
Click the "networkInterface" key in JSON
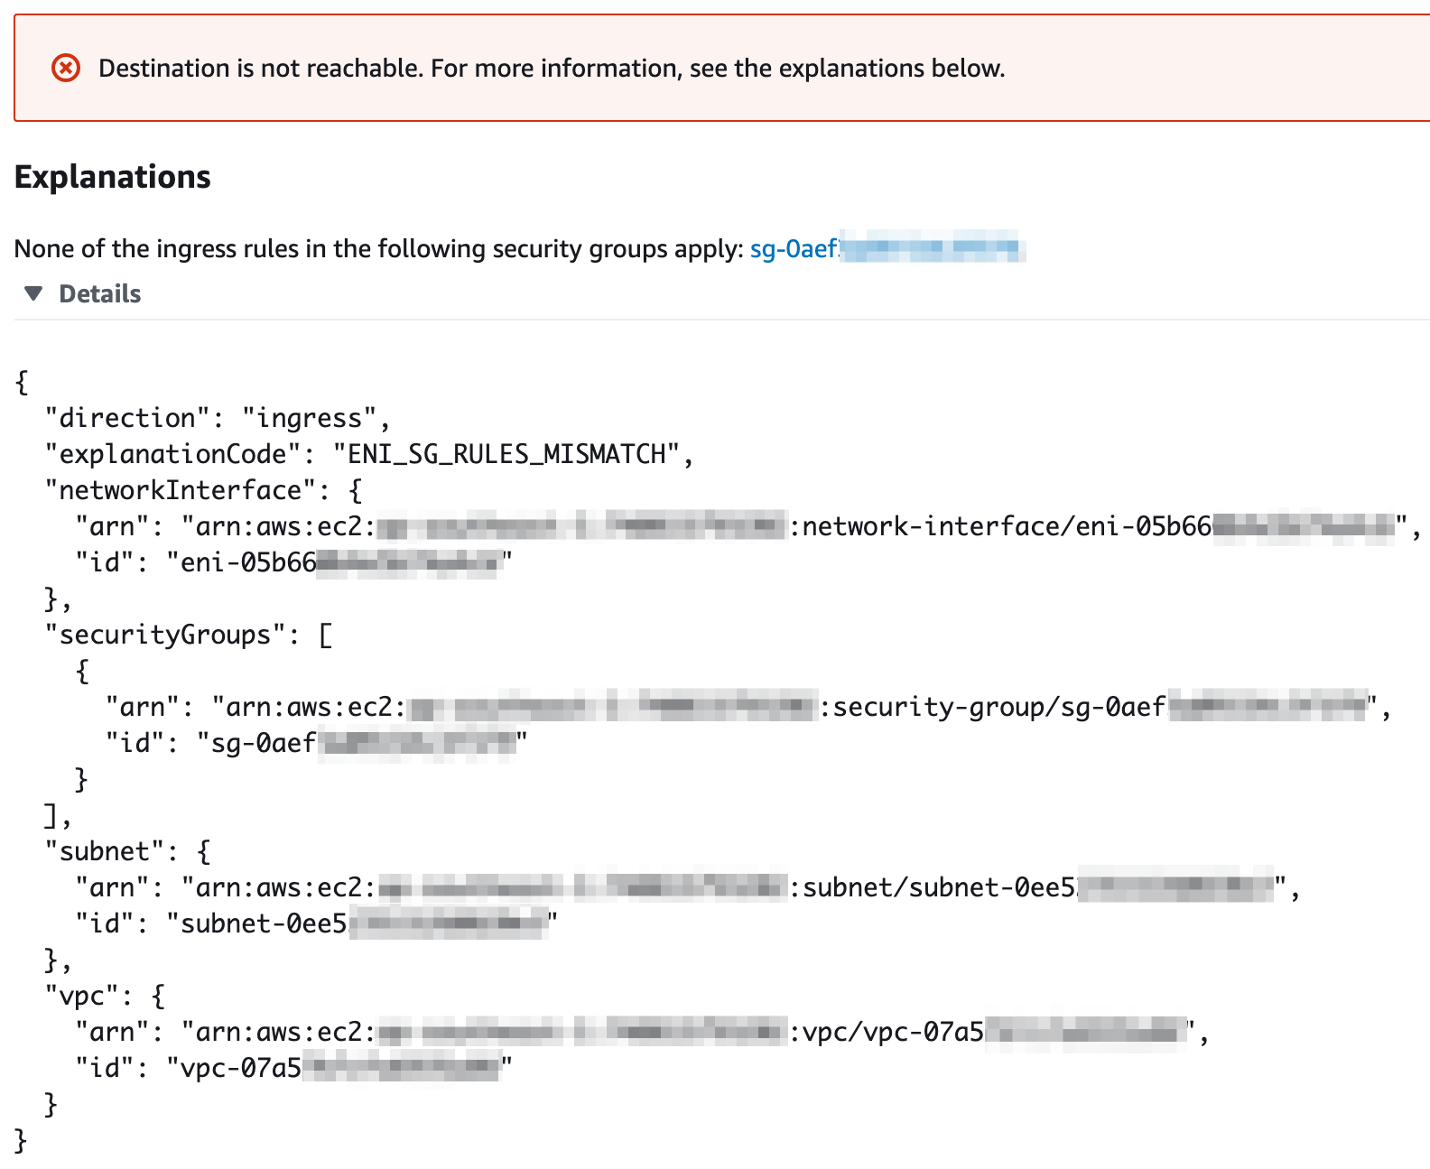(181, 490)
